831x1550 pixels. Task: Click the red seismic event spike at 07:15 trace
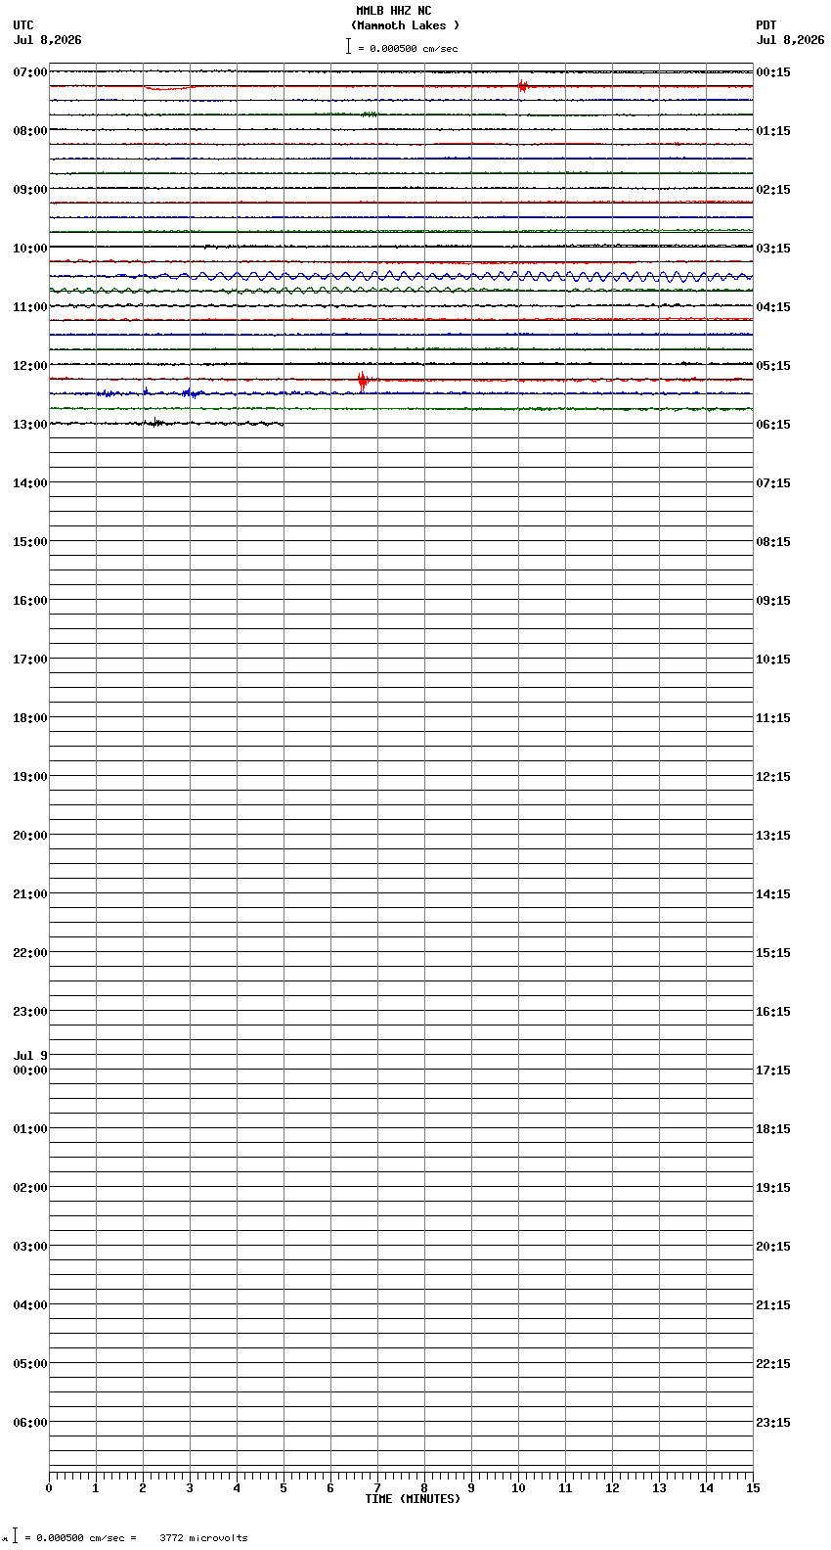coord(522,86)
